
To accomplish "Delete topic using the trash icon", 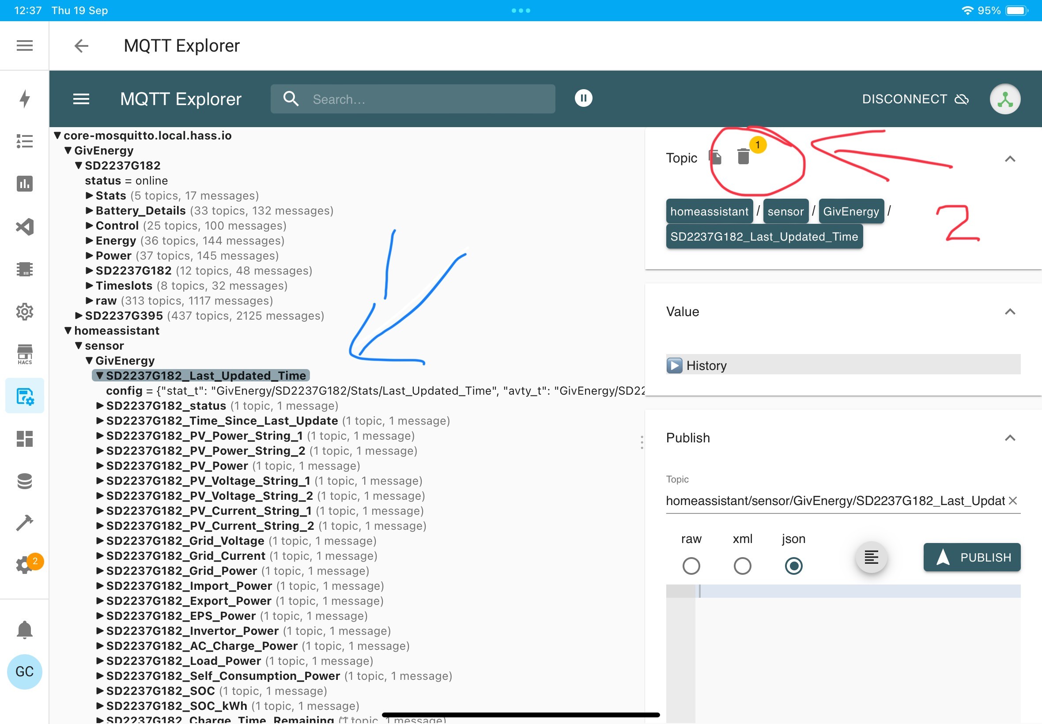I will 743,157.
